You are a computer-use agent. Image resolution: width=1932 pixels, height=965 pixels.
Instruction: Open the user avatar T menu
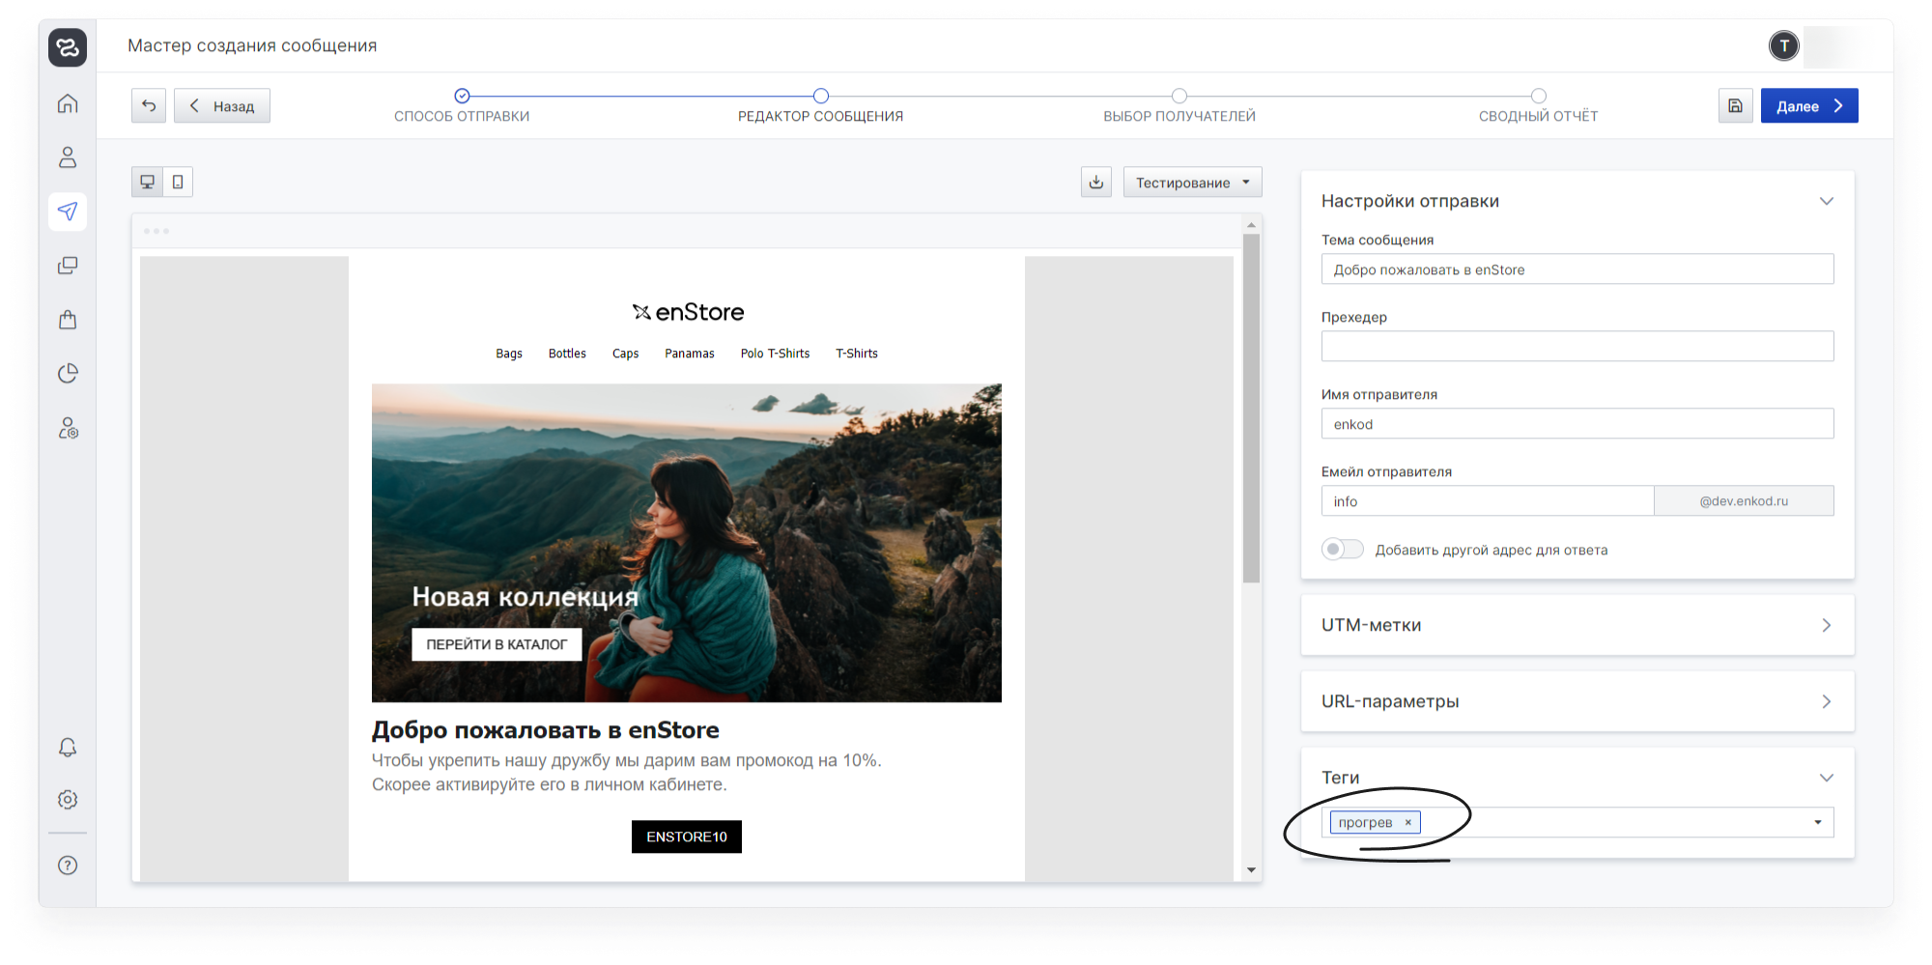(1784, 45)
